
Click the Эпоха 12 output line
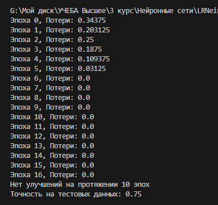52,136
